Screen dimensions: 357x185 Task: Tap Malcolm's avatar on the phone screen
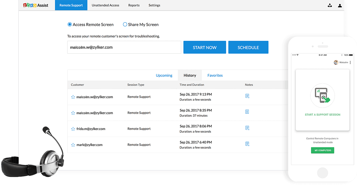(336, 62)
